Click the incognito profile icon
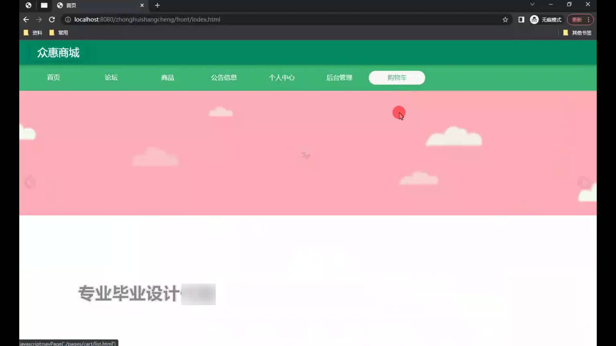 [534, 20]
